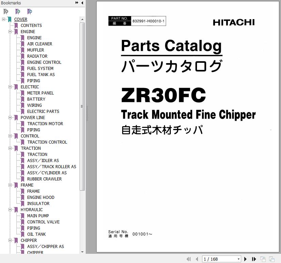The image size is (281, 263).
Task: Select the ENGINE CONTROL bookmark
Action: [x=44, y=62]
